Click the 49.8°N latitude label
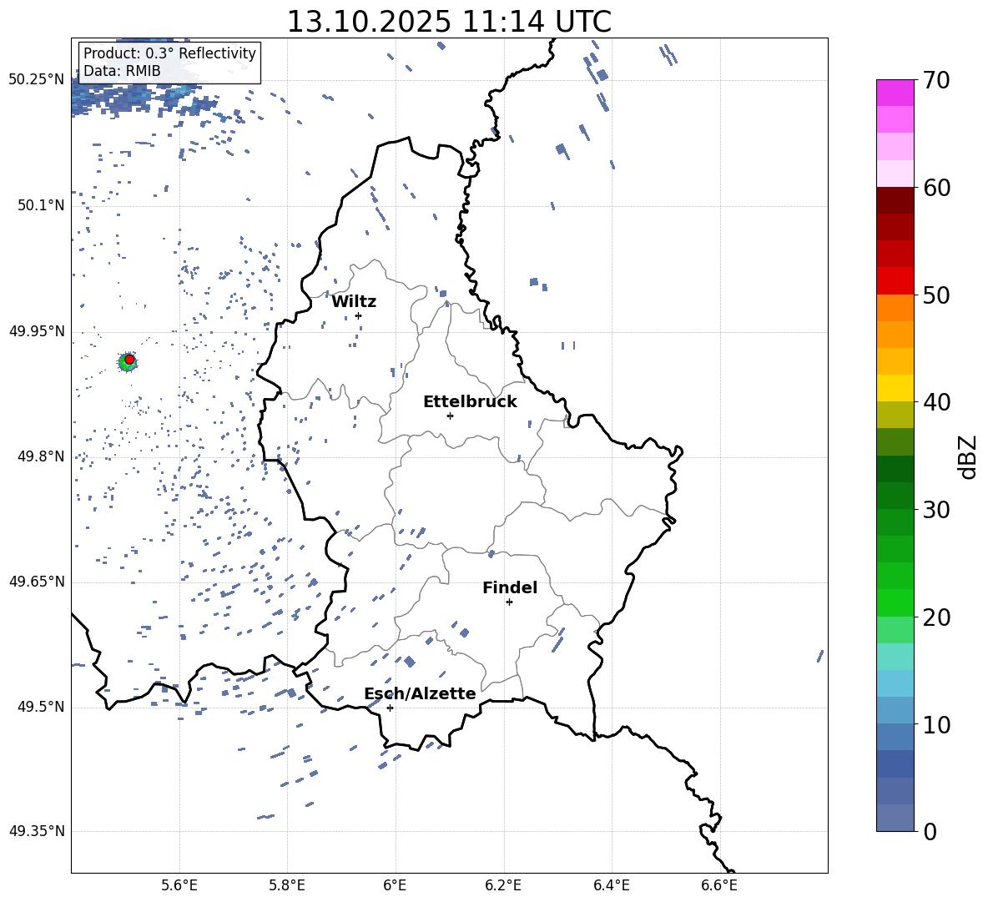Viewport: 988px width, 902px height. point(41,456)
